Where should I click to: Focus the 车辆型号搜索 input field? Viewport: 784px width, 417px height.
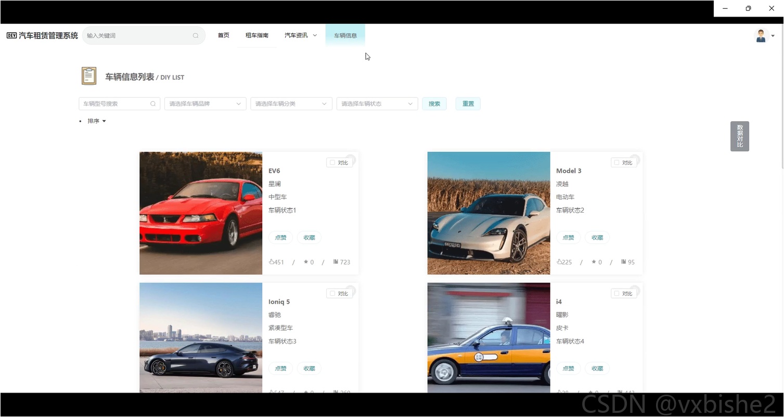(120, 104)
